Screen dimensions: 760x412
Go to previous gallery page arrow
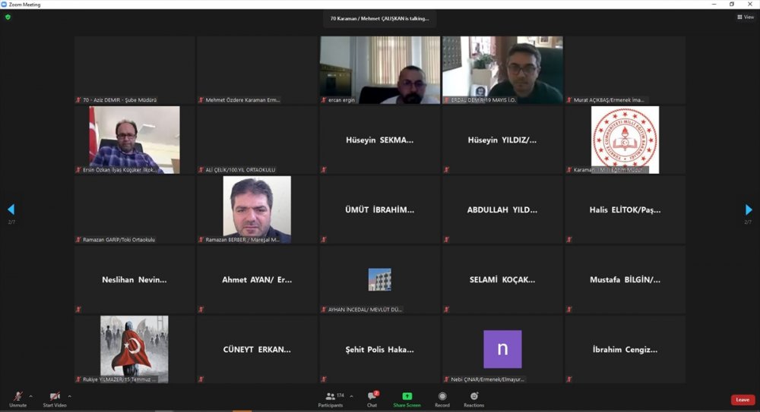[11, 209]
